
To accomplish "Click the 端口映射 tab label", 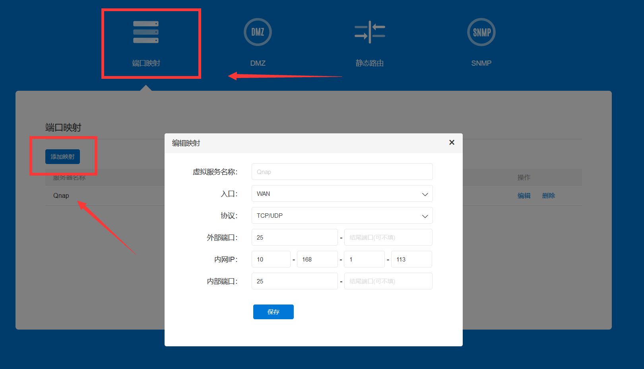I will click(x=146, y=63).
